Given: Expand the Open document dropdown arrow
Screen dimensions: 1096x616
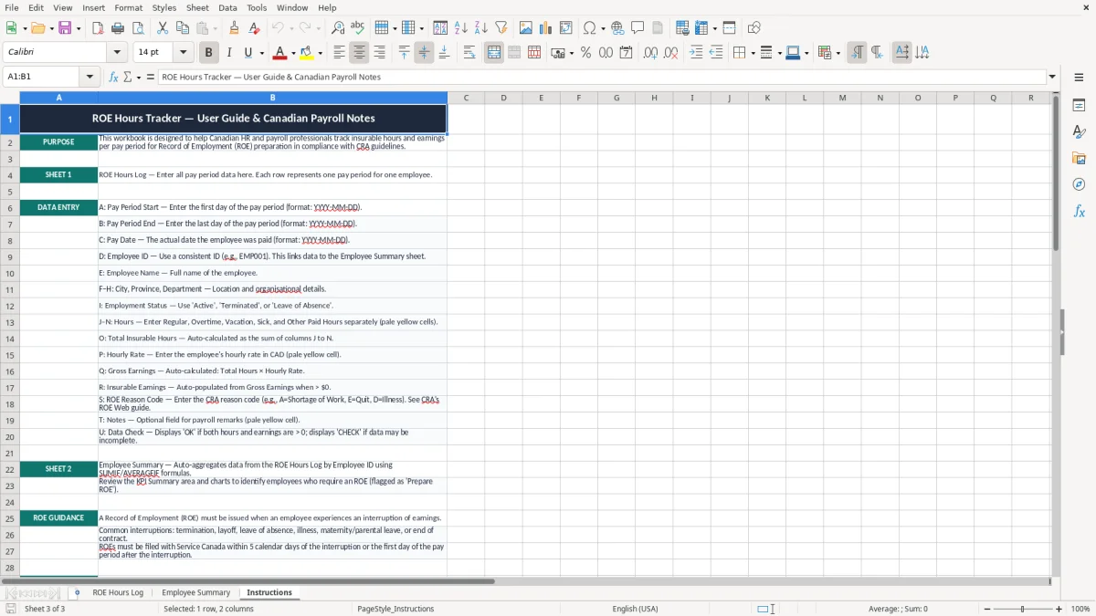Looking at the screenshot, I should pyautogui.click(x=50, y=28).
